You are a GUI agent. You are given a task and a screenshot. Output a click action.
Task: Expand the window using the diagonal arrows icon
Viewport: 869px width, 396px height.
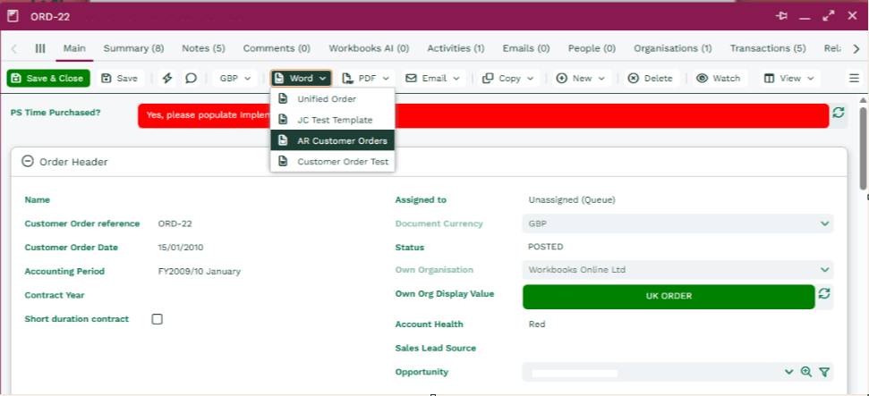829,16
